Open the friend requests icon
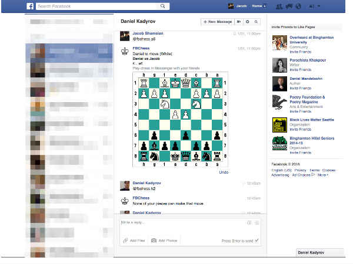This screenshot has height=264, width=353. point(279,6)
